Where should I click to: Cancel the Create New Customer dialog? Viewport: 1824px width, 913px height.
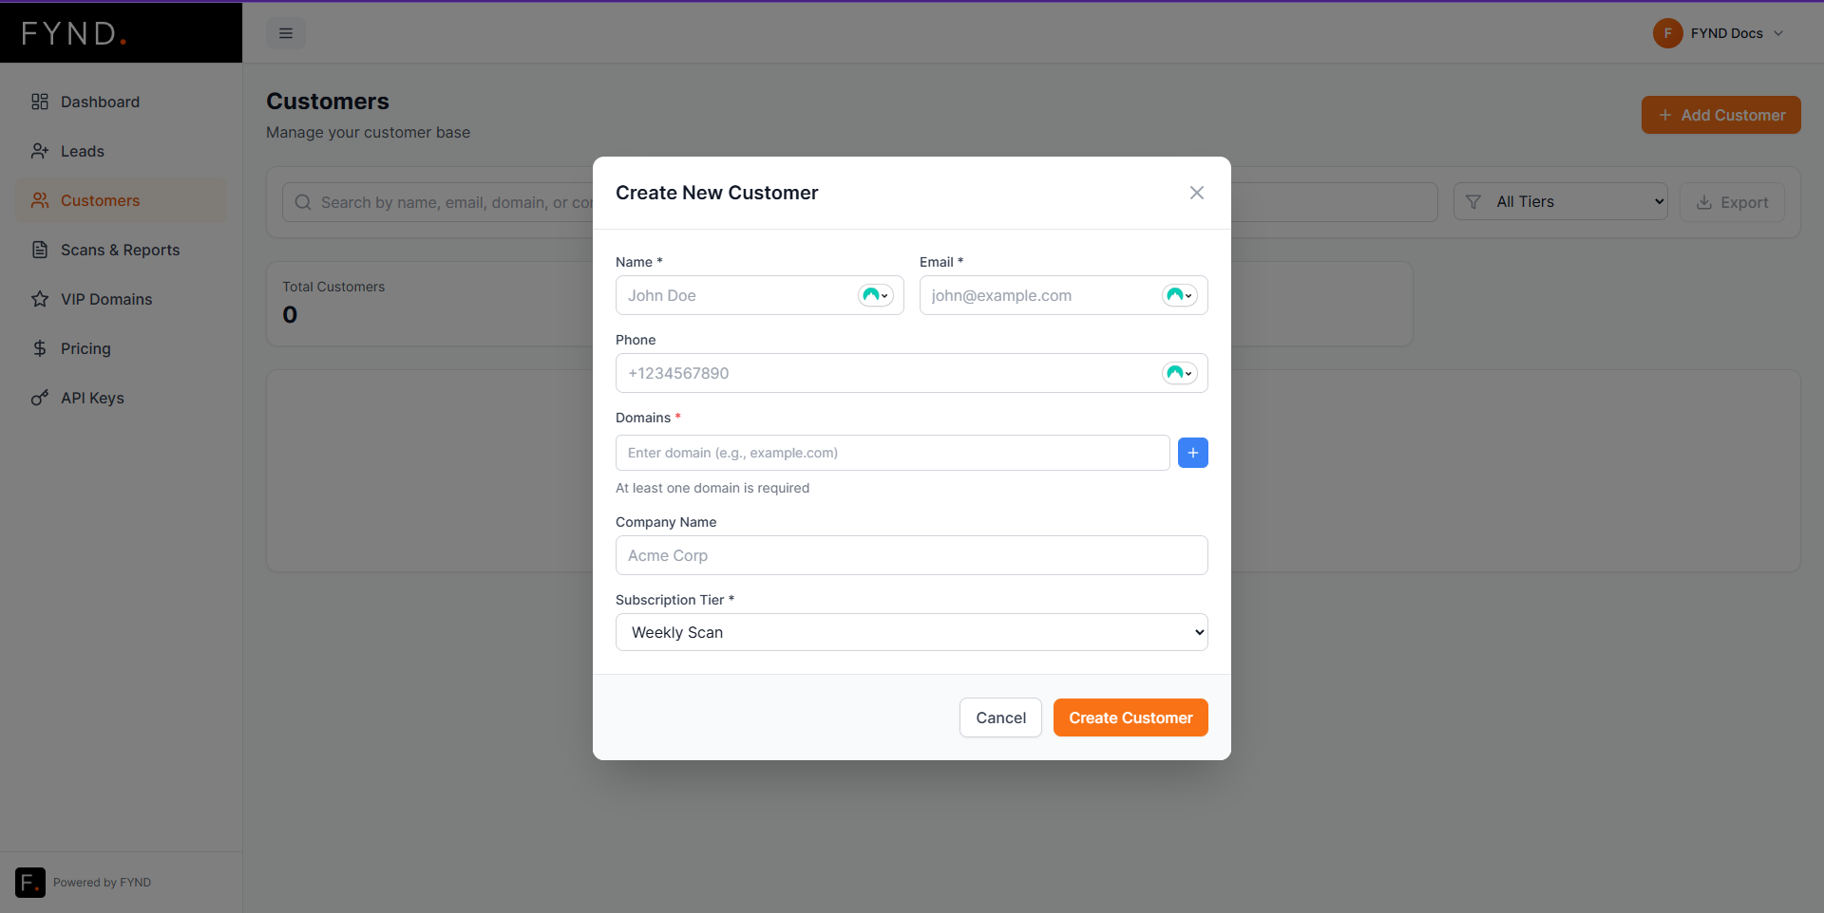[x=1000, y=717]
